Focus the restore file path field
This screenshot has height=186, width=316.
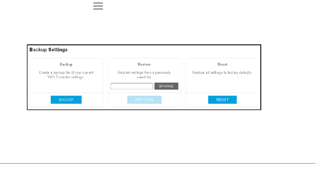pyautogui.click(x=132, y=86)
